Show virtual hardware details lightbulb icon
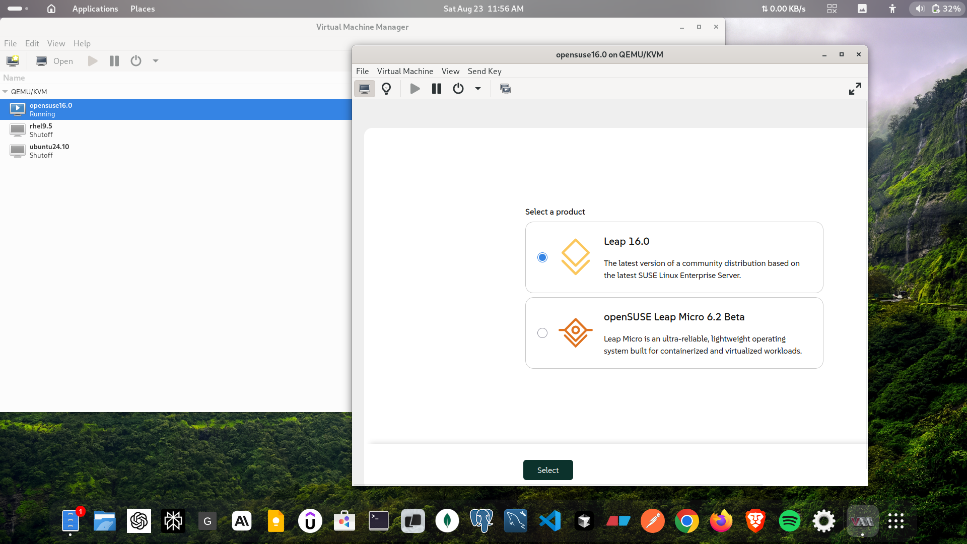967x544 pixels. click(386, 89)
